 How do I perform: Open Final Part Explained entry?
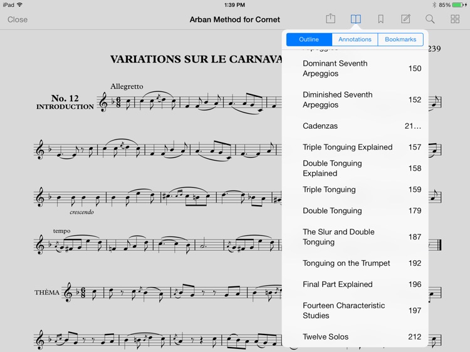click(355, 284)
